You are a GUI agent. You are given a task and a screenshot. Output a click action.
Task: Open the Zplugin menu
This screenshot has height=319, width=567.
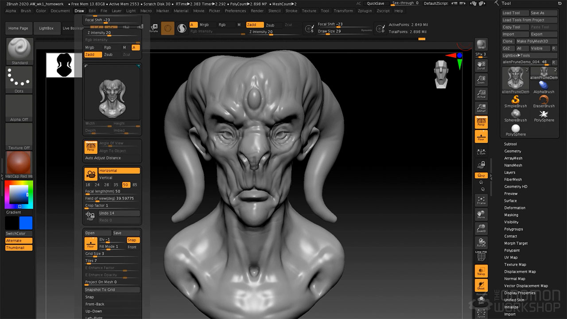[365, 11]
